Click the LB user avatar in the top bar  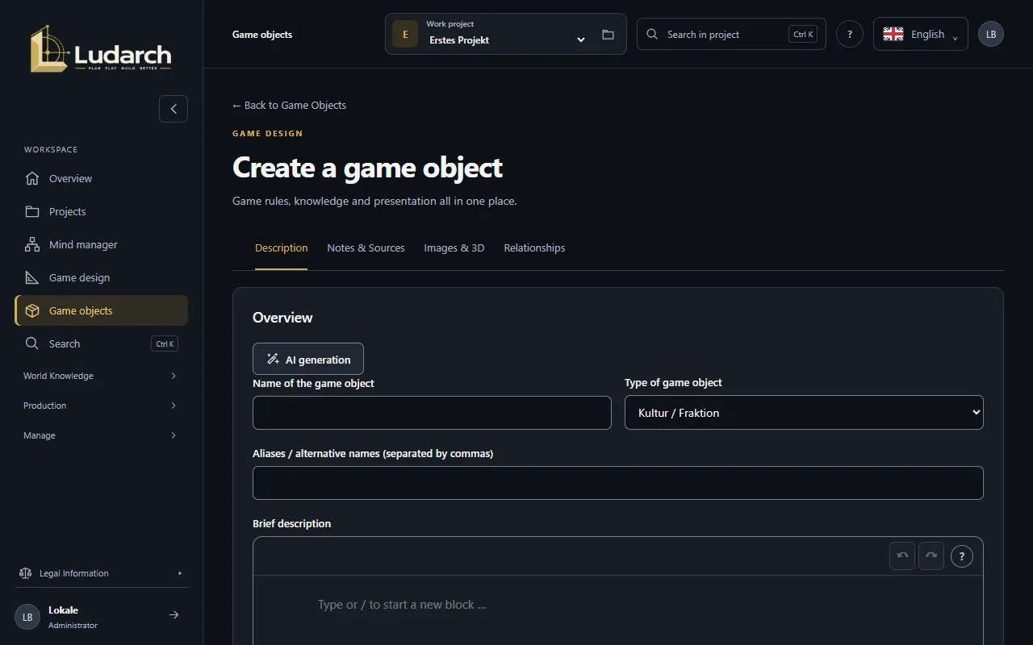pos(991,35)
